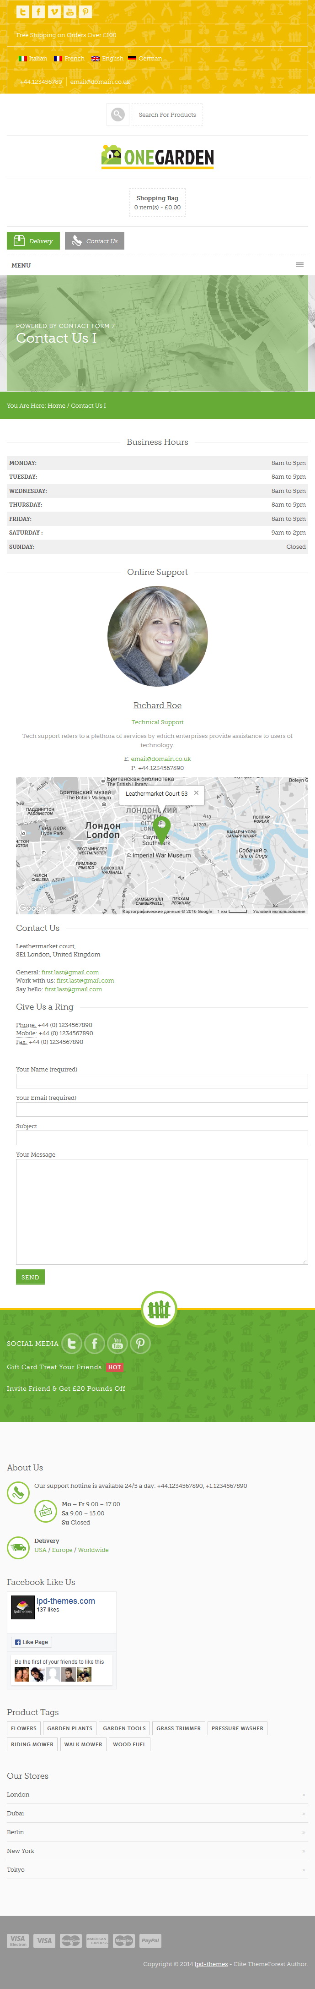Screen dimensions: 315x1989
Task: Open the Pinterest icon in the top bar
Action: pyautogui.click(x=85, y=11)
